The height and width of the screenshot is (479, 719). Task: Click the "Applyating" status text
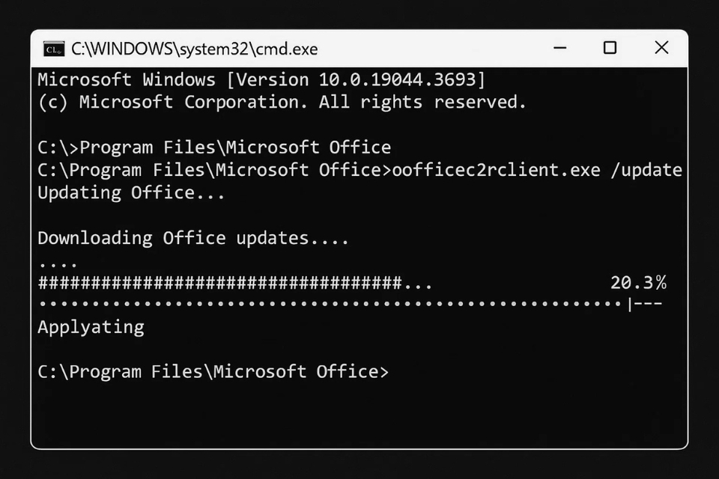[91, 327]
